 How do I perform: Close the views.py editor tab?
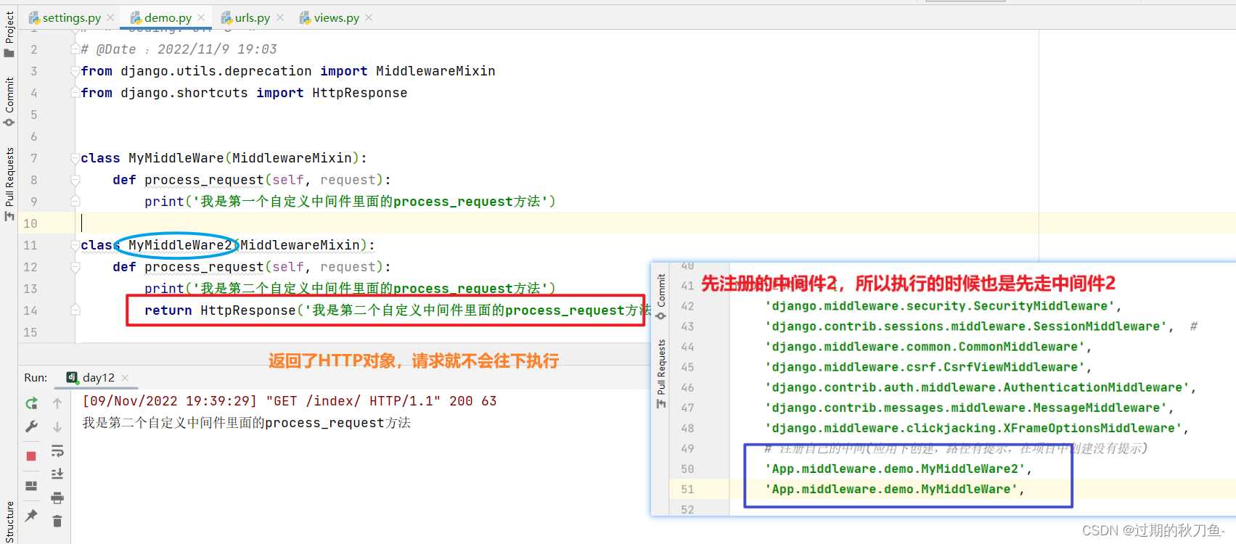tap(369, 17)
